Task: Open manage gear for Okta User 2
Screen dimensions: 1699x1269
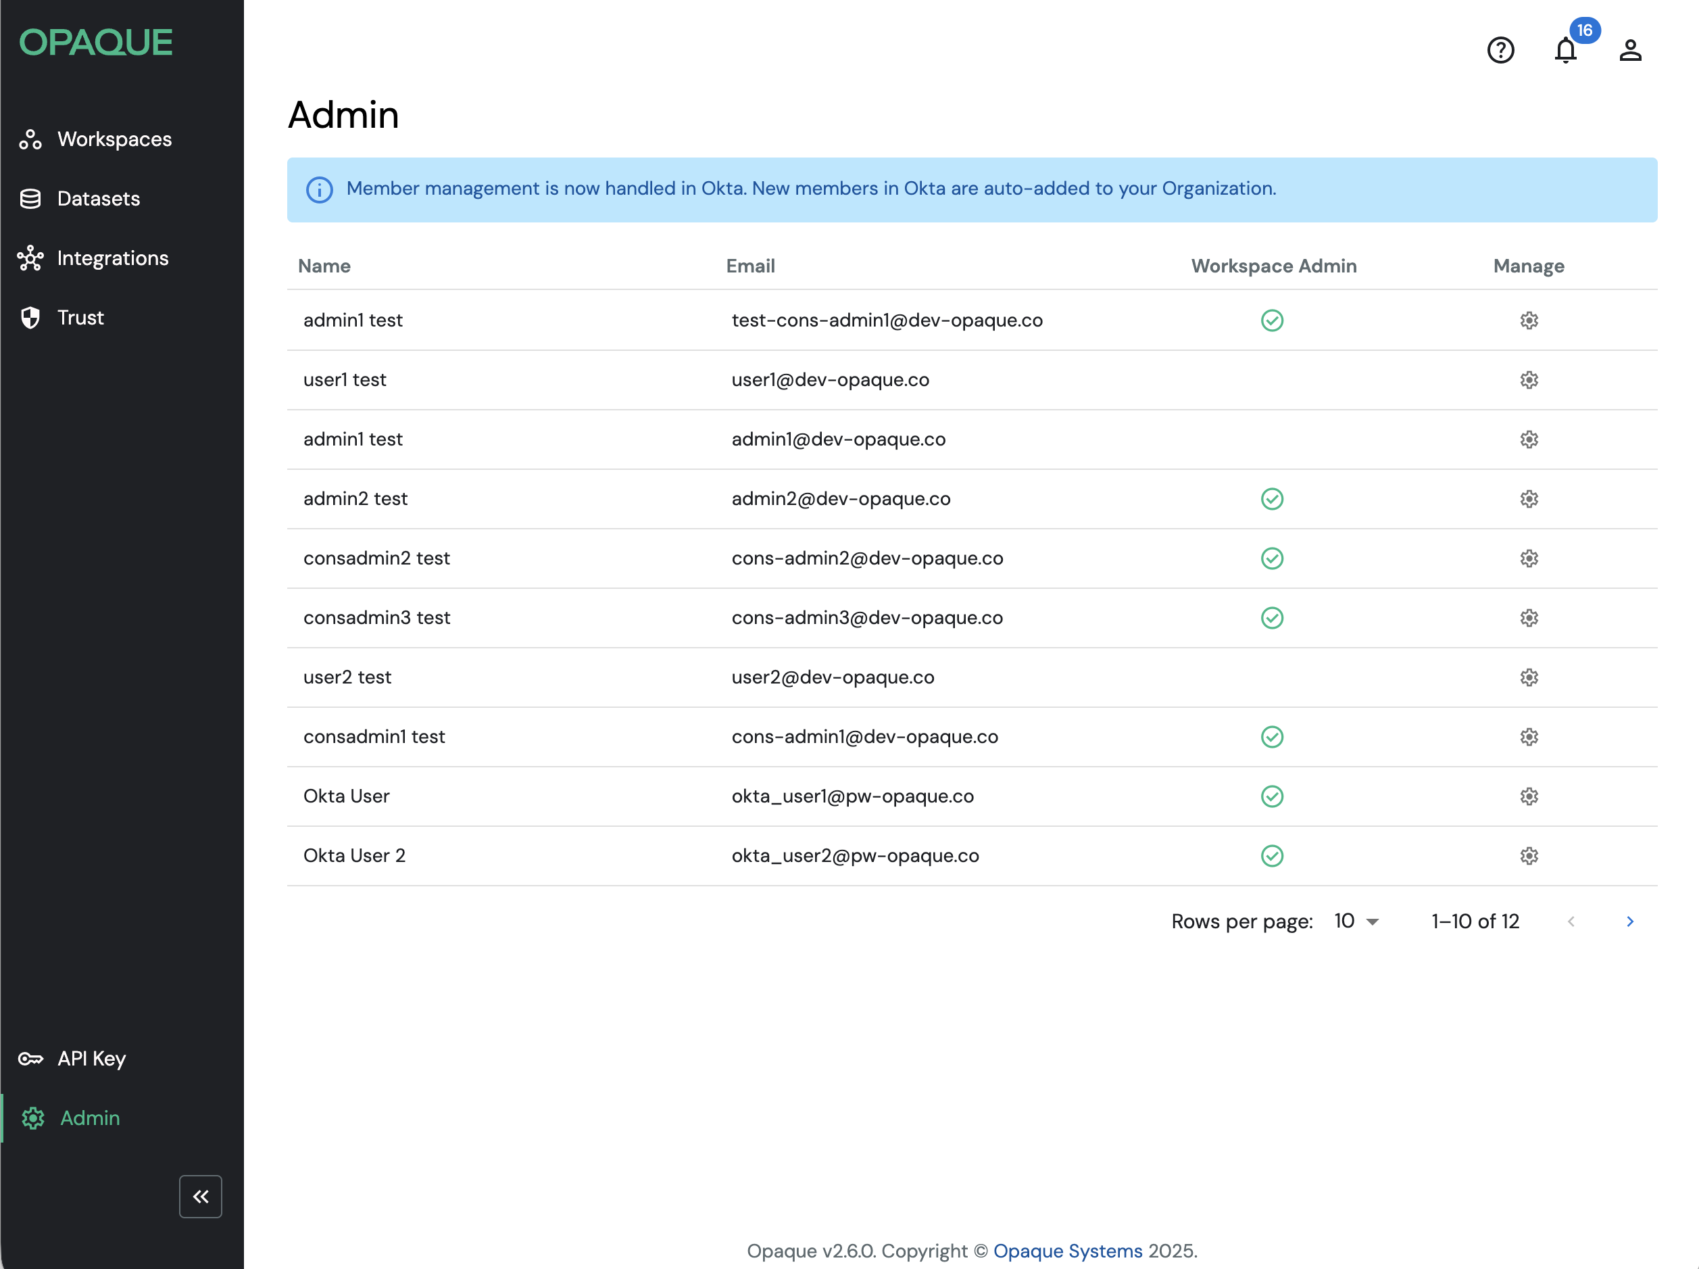Action: (1529, 856)
